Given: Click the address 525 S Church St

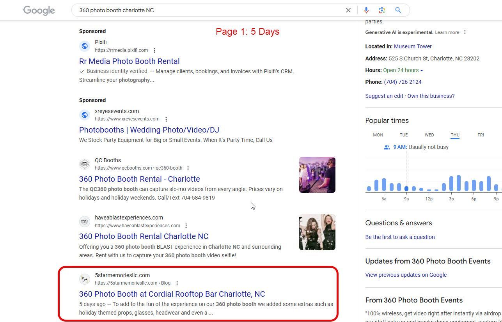Looking at the screenshot, I should [x=434, y=58].
